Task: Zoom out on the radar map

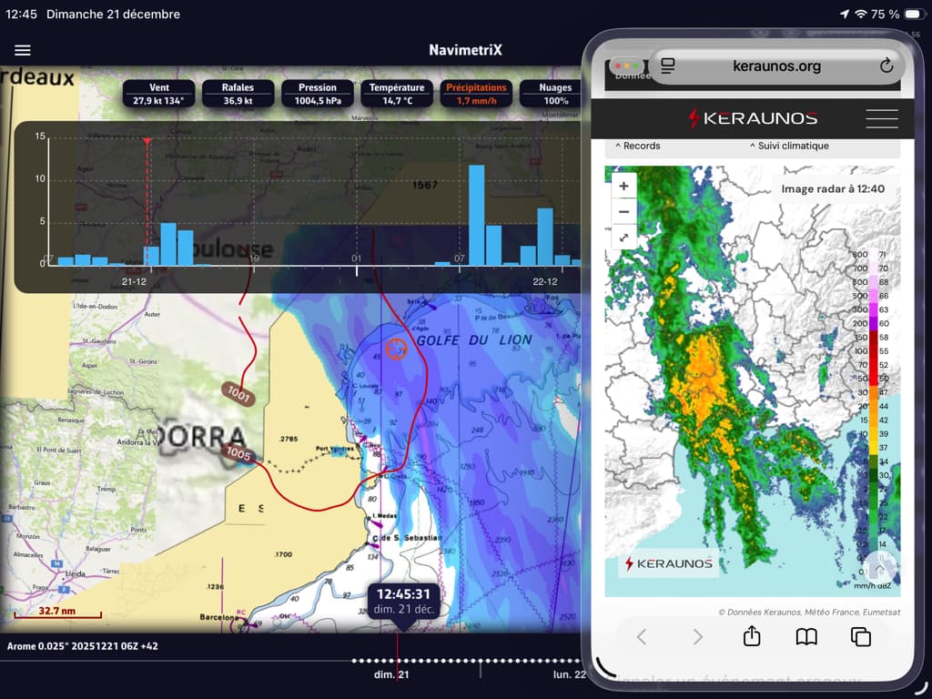Action: point(623,212)
